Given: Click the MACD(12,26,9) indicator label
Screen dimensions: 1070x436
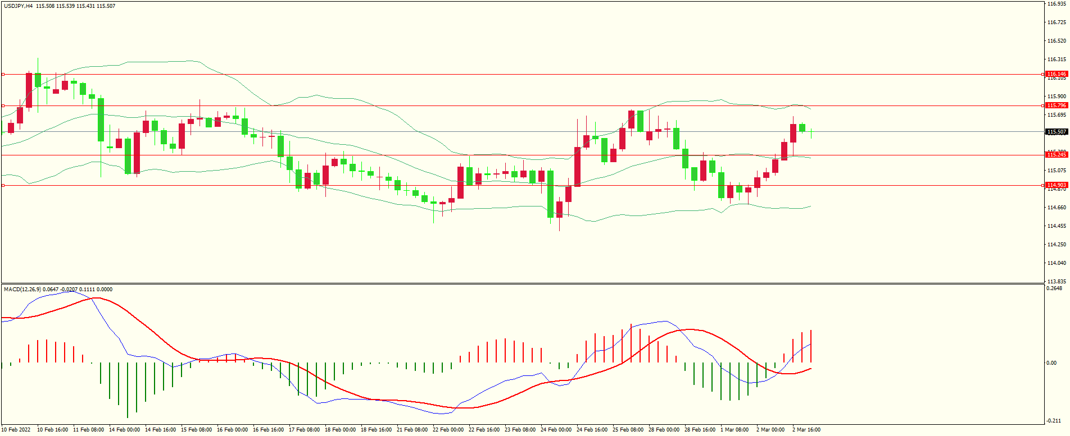Looking at the screenshot, I should [22, 290].
